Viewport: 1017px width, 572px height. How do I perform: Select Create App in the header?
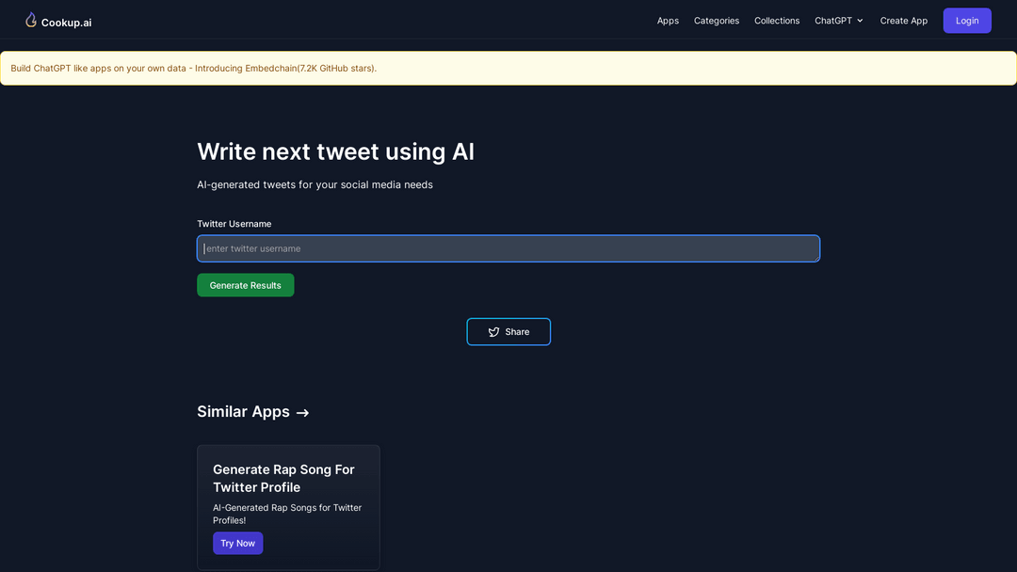click(903, 21)
